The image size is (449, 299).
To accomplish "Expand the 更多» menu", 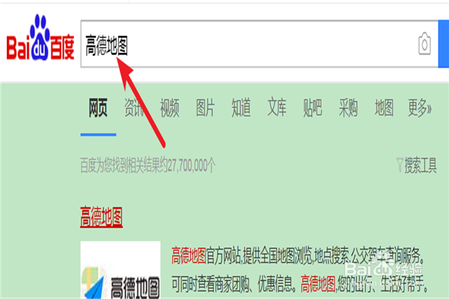I will click(420, 108).
